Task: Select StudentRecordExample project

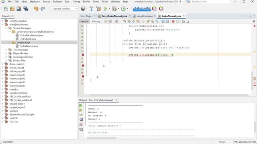Action: point(22,114)
